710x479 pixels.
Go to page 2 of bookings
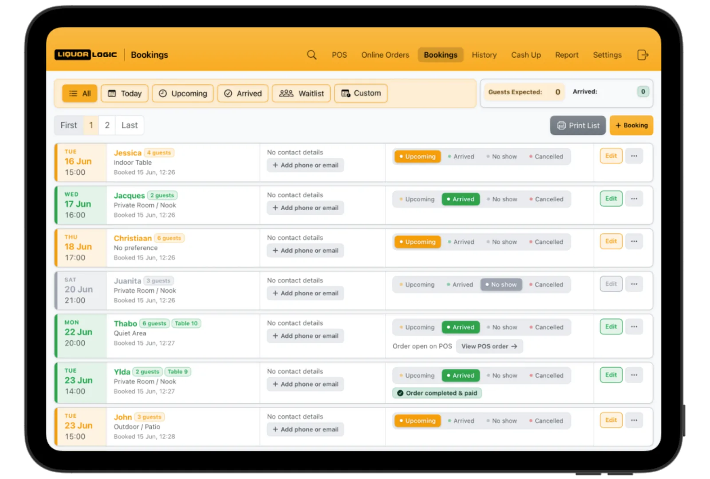tap(107, 126)
